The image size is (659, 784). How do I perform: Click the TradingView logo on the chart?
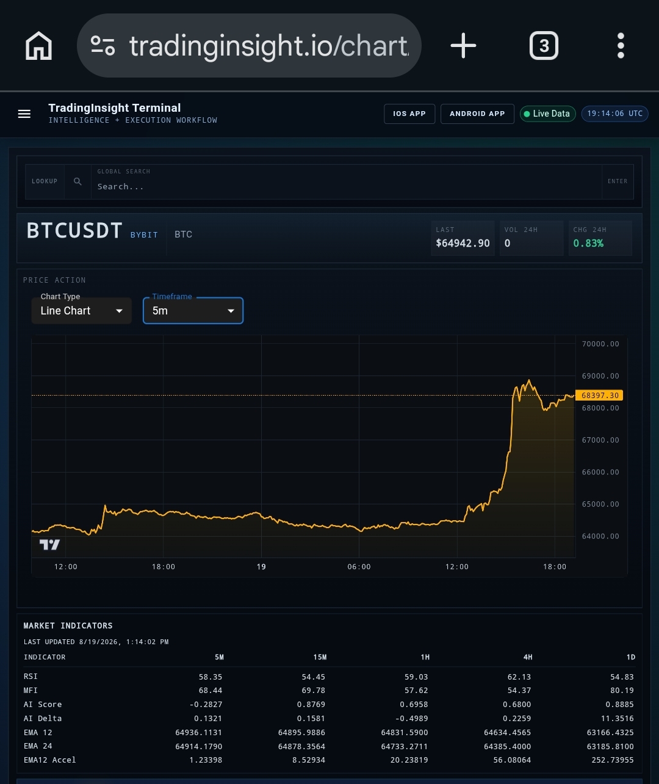(49, 544)
